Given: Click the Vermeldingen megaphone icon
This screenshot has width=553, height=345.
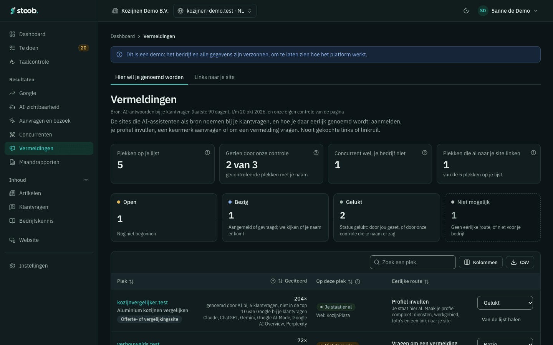Looking at the screenshot, I should 12,148.
